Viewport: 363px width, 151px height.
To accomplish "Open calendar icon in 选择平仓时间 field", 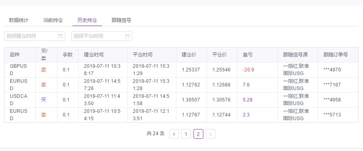I will 128,36.
